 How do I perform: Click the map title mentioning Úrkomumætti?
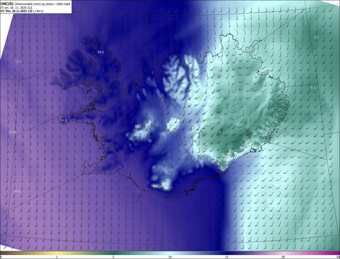[x=35, y=3]
